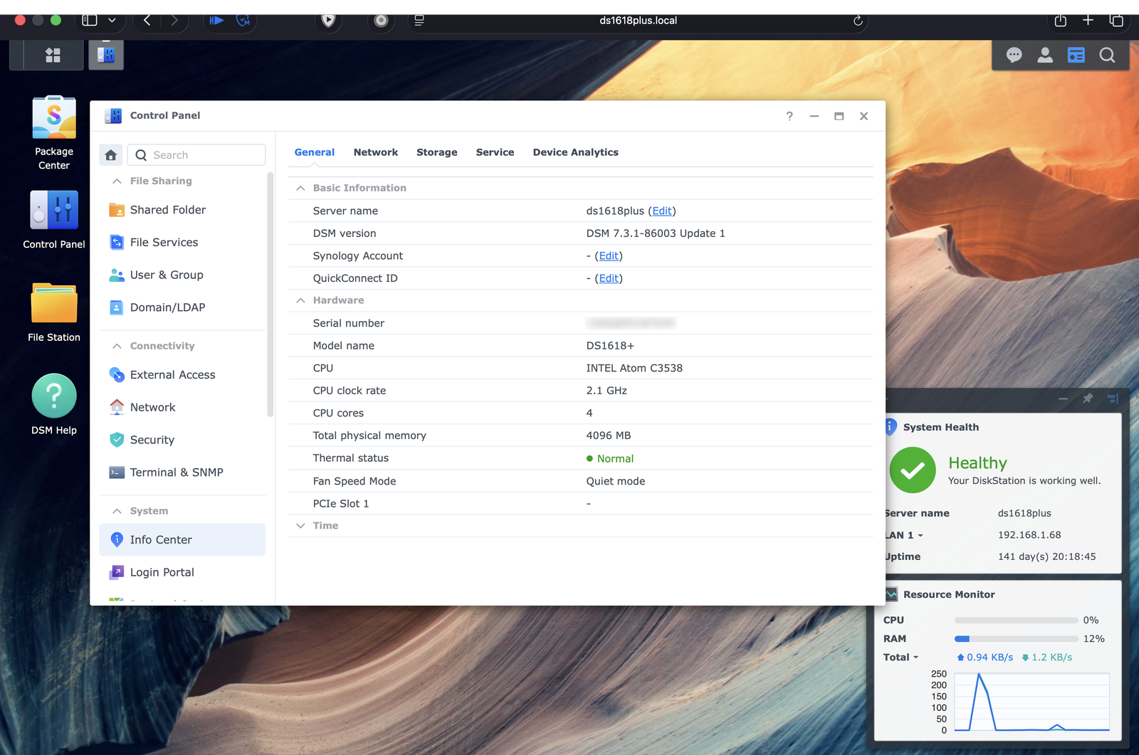The image size is (1139, 755).
Task: Open Network in sidebar list
Action: [182, 407]
